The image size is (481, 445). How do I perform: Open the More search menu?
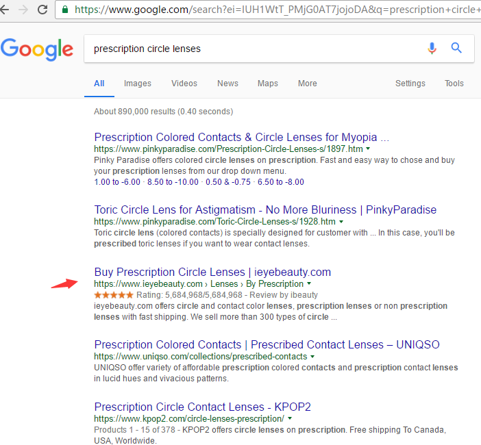pyautogui.click(x=308, y=84)
